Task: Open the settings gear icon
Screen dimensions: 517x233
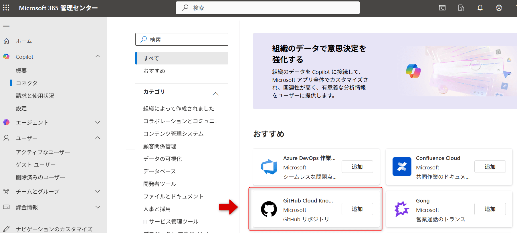Action: pos(499,8)
